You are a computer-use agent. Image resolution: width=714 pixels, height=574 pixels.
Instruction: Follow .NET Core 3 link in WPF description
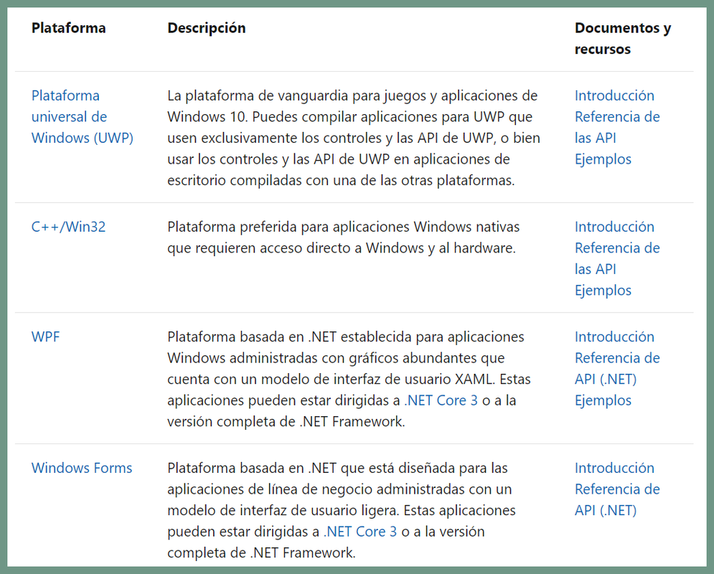pos(441,400)
